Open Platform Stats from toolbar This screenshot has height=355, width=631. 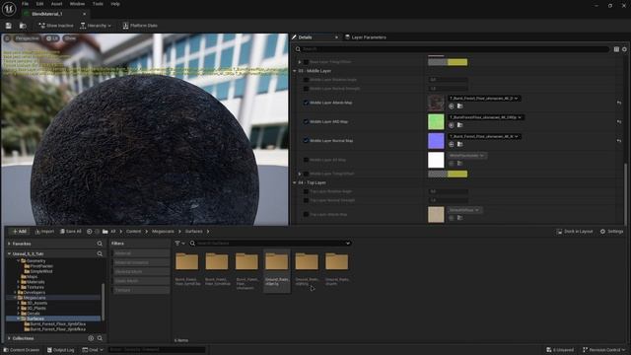click(x=140, y=26)
